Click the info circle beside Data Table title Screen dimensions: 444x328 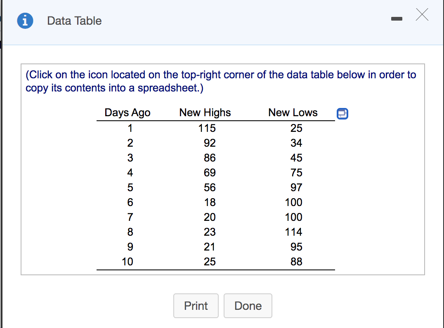click(24, 21)
